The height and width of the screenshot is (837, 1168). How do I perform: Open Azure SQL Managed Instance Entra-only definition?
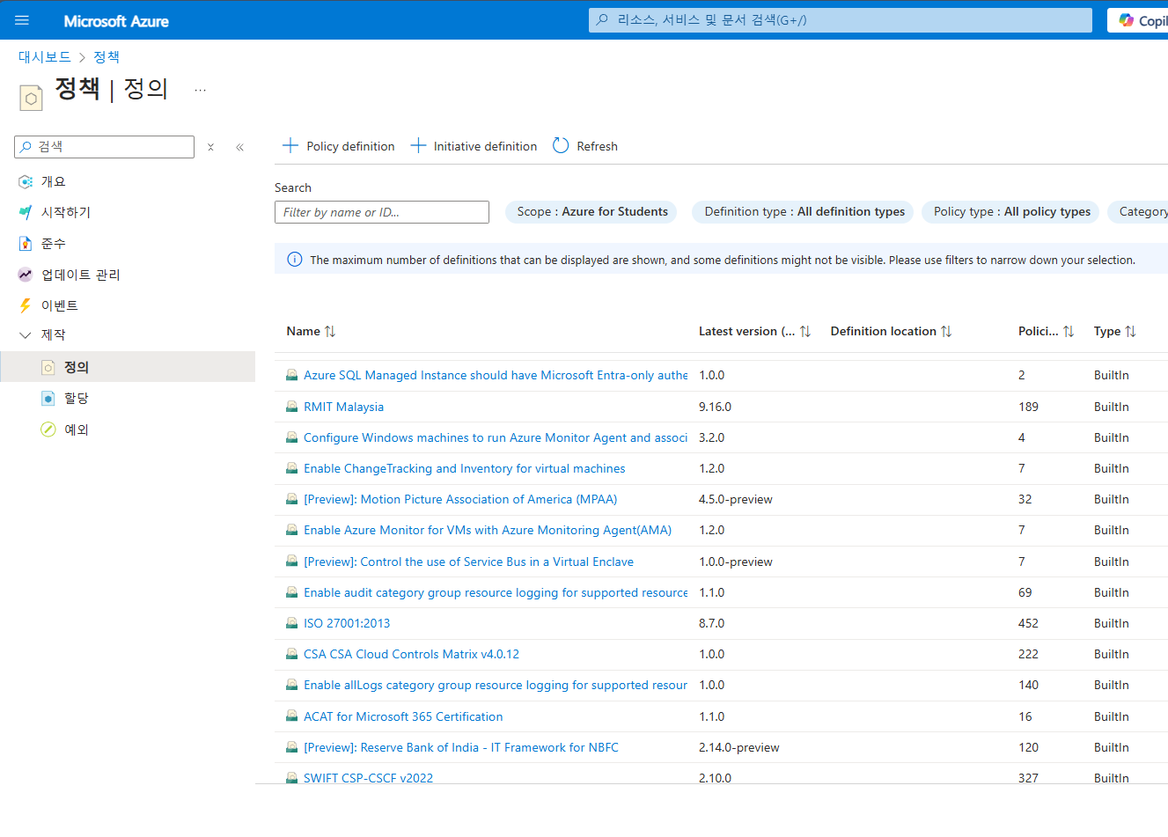click(x=496, y=375)
